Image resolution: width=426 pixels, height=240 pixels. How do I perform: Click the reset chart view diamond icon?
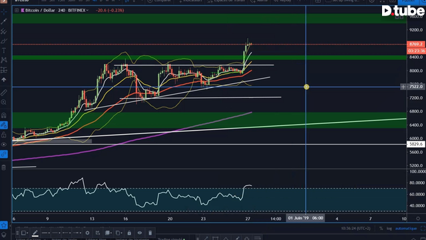[x=418, y=219]
